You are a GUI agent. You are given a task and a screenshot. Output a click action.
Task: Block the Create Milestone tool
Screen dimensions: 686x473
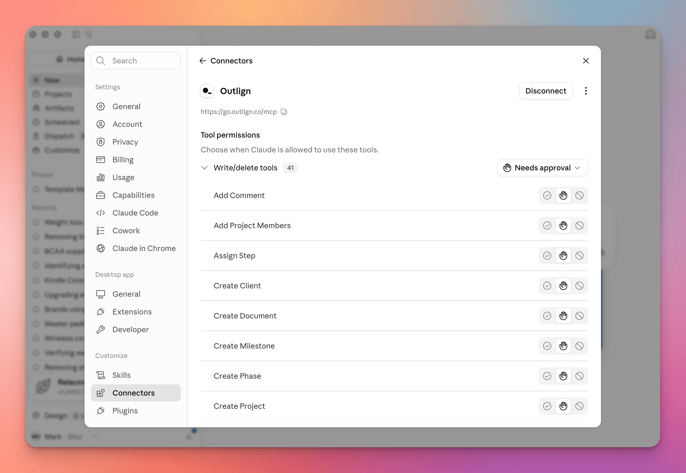click(579, 346)
